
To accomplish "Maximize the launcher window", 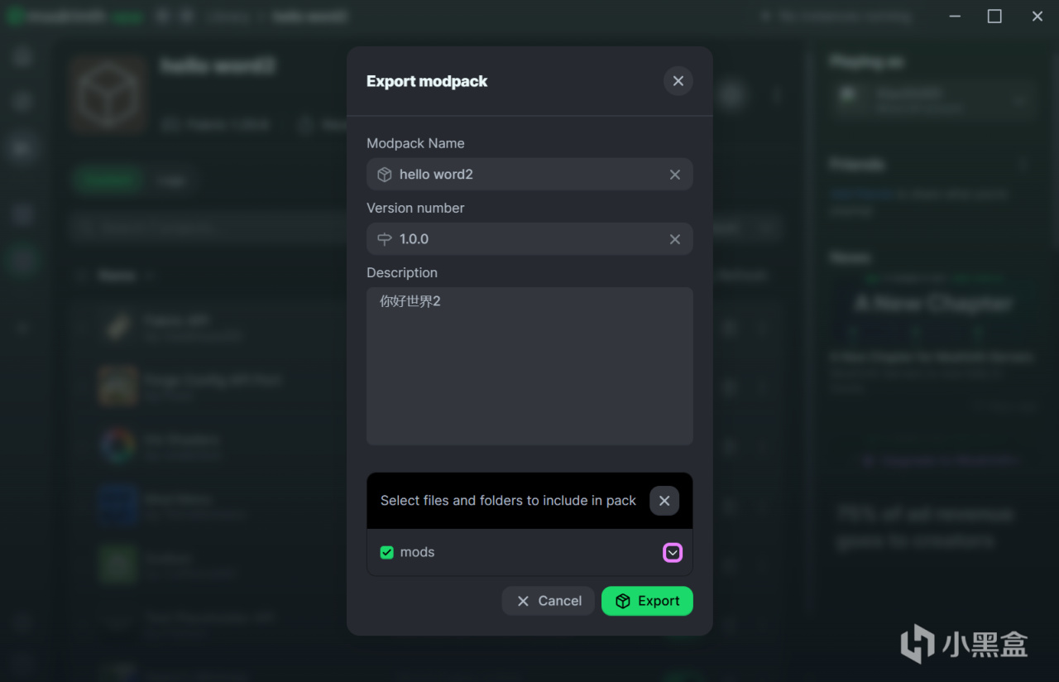I will pos(994,17).
